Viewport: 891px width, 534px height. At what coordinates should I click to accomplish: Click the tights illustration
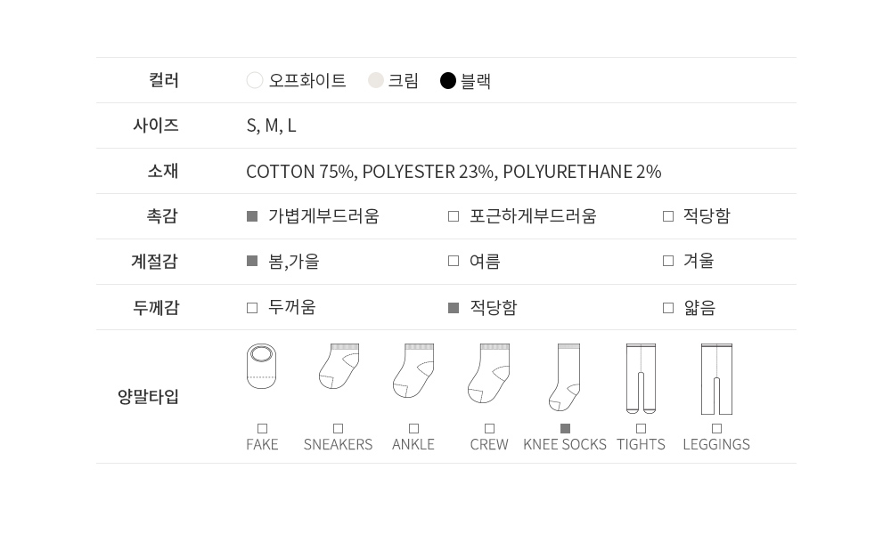641,378
